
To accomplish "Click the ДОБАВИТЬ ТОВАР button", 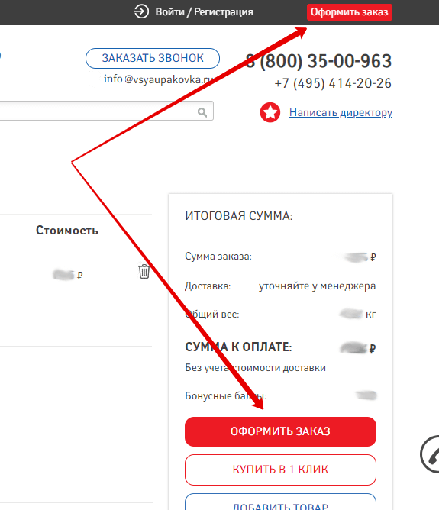I will click(x=280, y=502).
